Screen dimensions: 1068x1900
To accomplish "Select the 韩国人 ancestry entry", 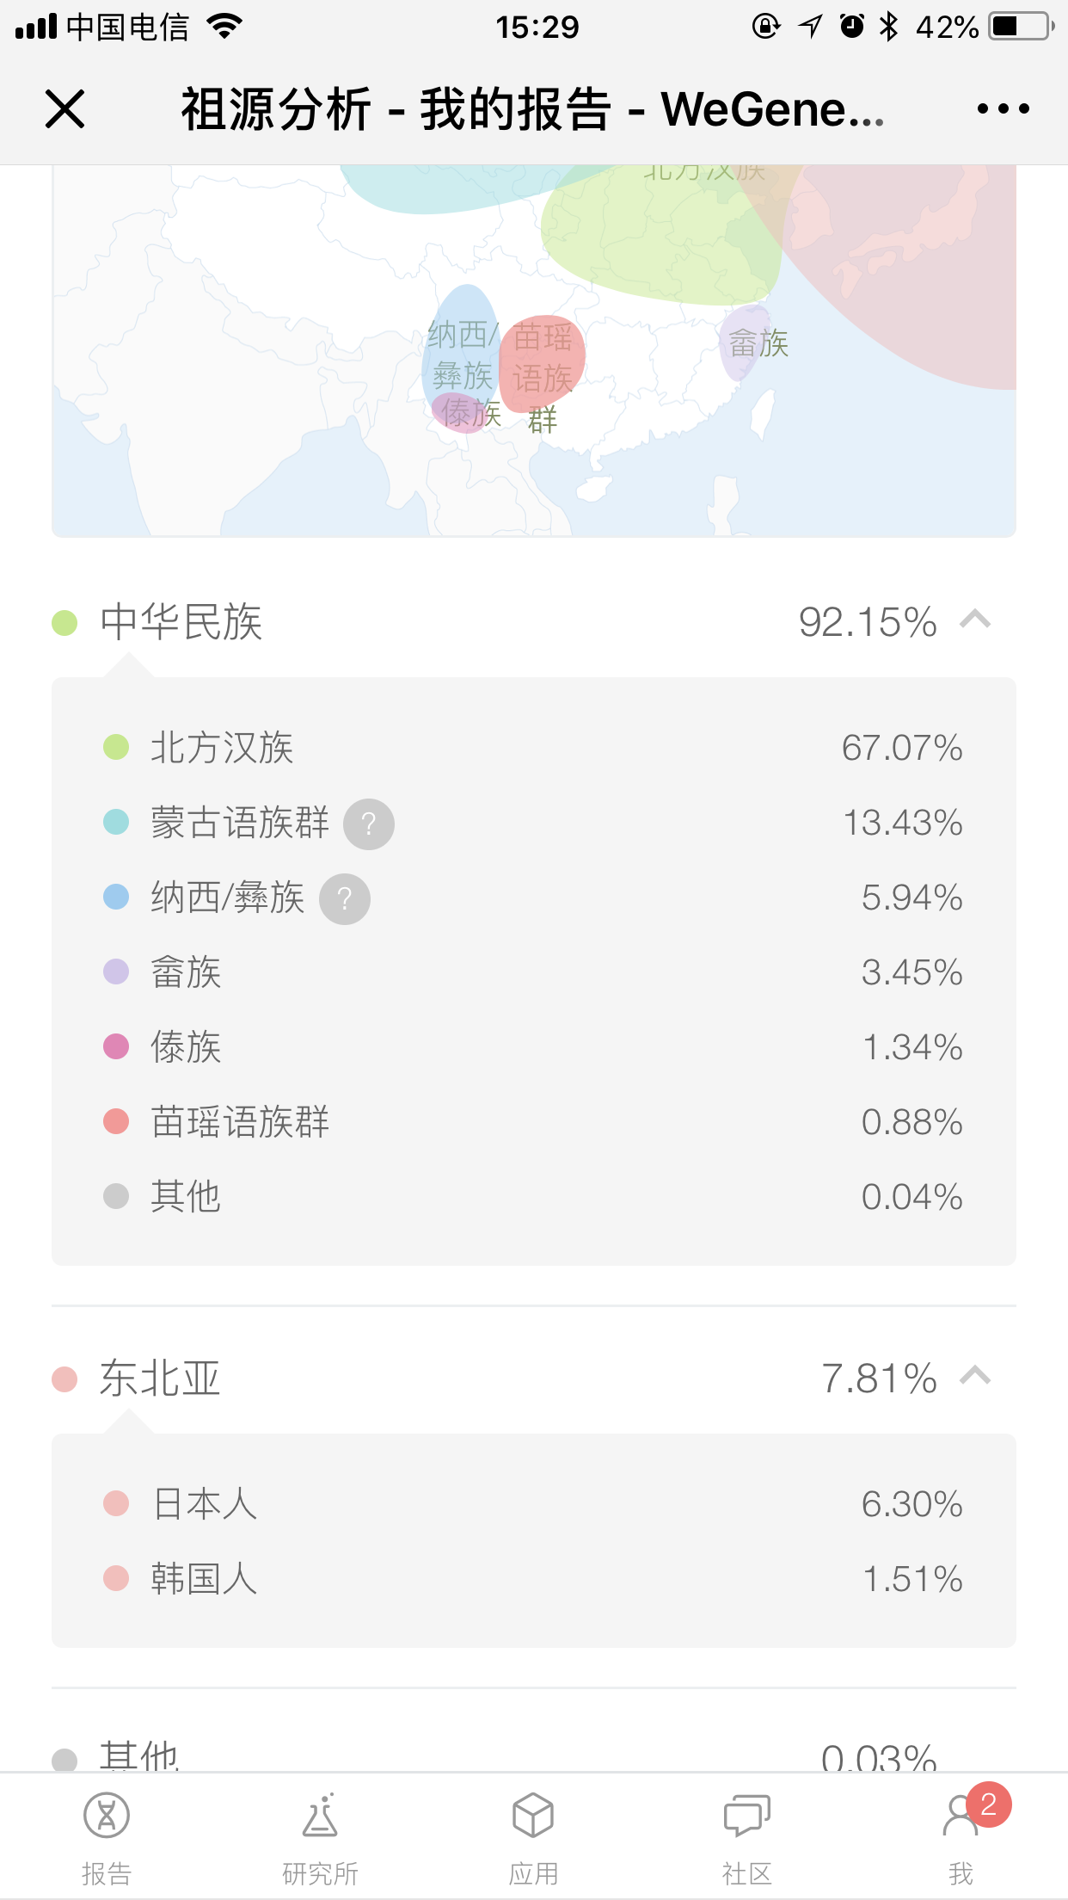I will [205, 1578].
